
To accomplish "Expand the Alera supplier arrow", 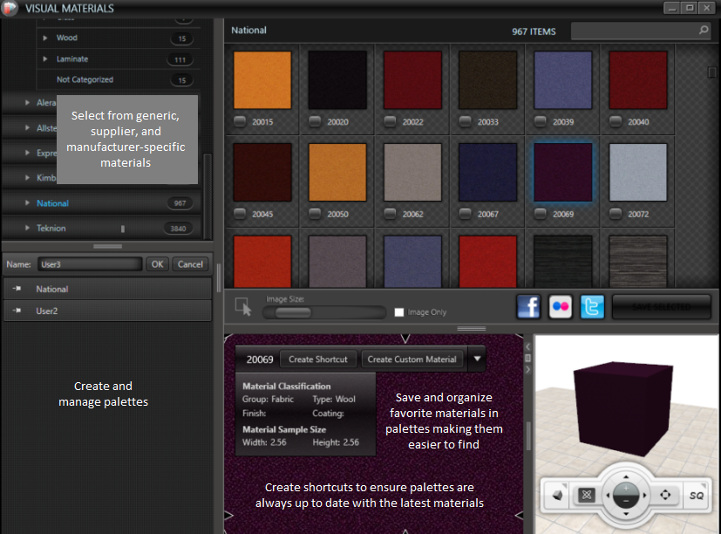I will point(27,102).
